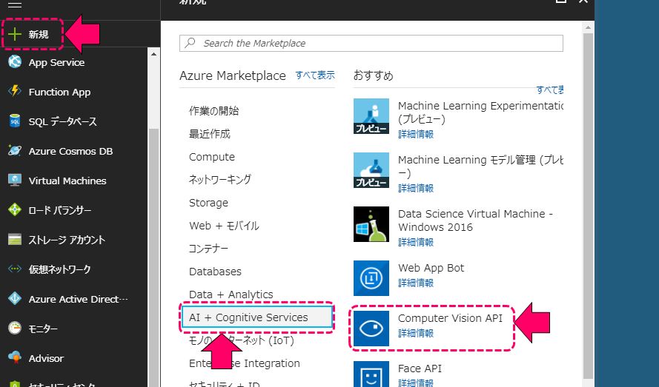Click the Function App lightning icon
Image resolution: width=659 pixels, height=387 pixels.
click(x=15, y=91)
